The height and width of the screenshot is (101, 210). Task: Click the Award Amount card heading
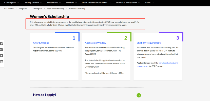(41, 43)
